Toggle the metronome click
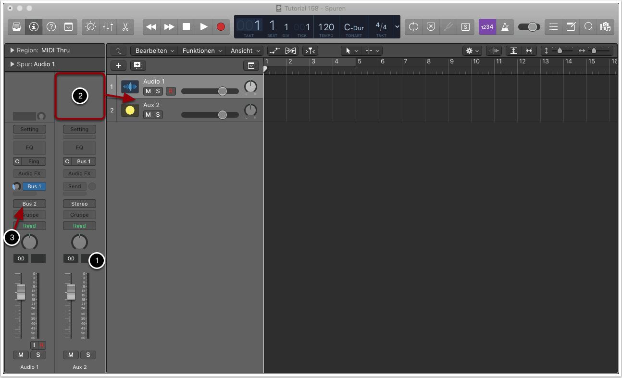This screenshot has height=378, width=622. [x=505, y=27]
